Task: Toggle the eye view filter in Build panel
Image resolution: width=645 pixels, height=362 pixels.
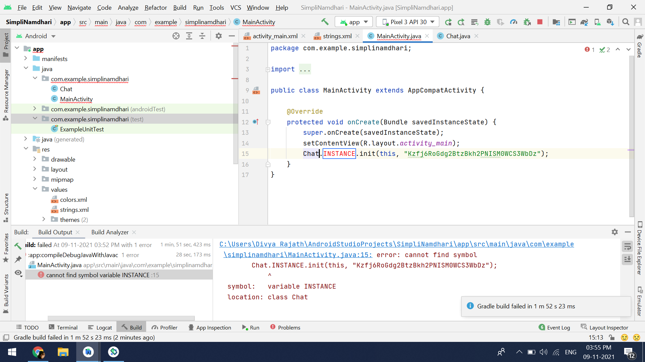Action: pos(18,273)
